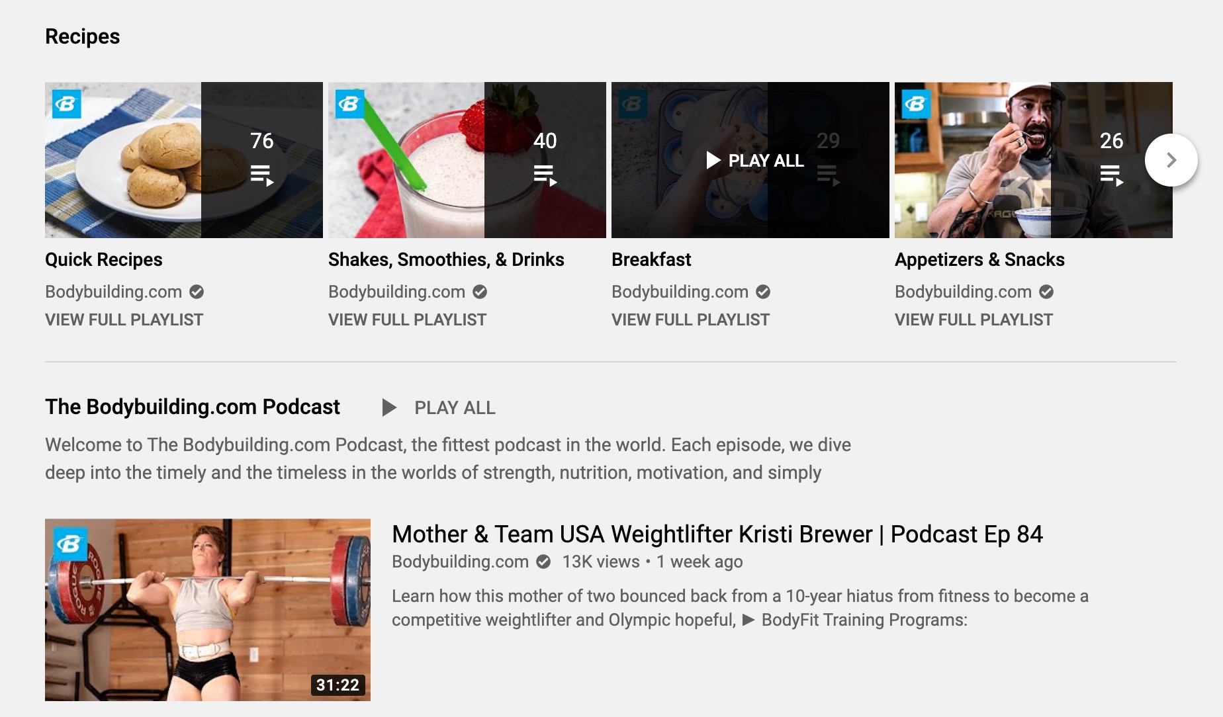Click Bodybuilding.com logo on the smoothie thumbnail
The width and height of the screenshot is (1223, 717).
tap(350, 104)
